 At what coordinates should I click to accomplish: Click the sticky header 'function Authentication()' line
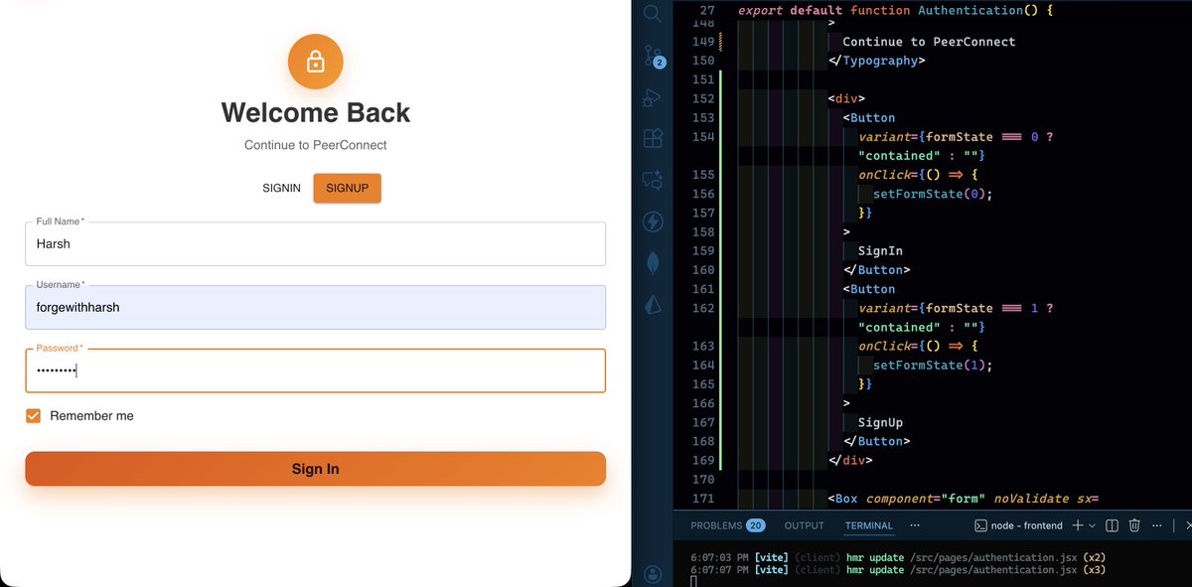pos(895,10)
